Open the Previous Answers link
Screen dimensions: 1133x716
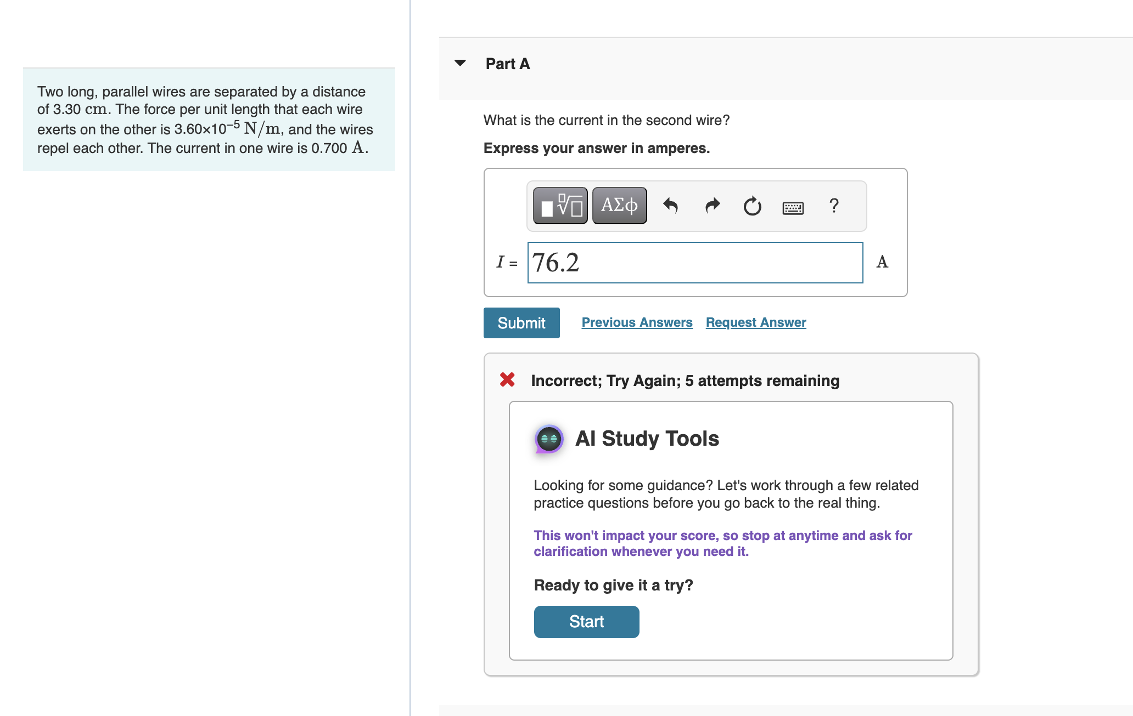click(x=637, y=322)
